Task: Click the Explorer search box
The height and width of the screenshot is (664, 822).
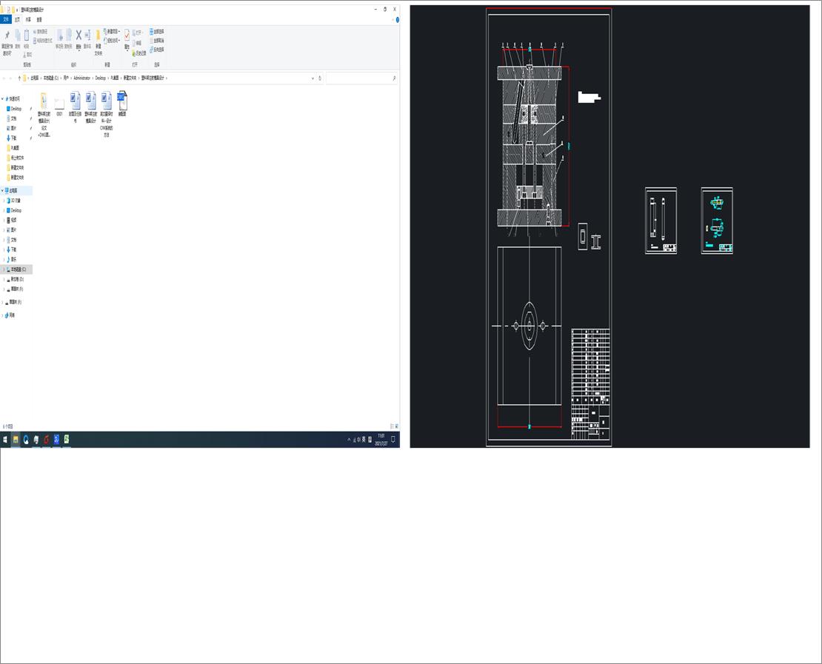Action: pos(361,78)
